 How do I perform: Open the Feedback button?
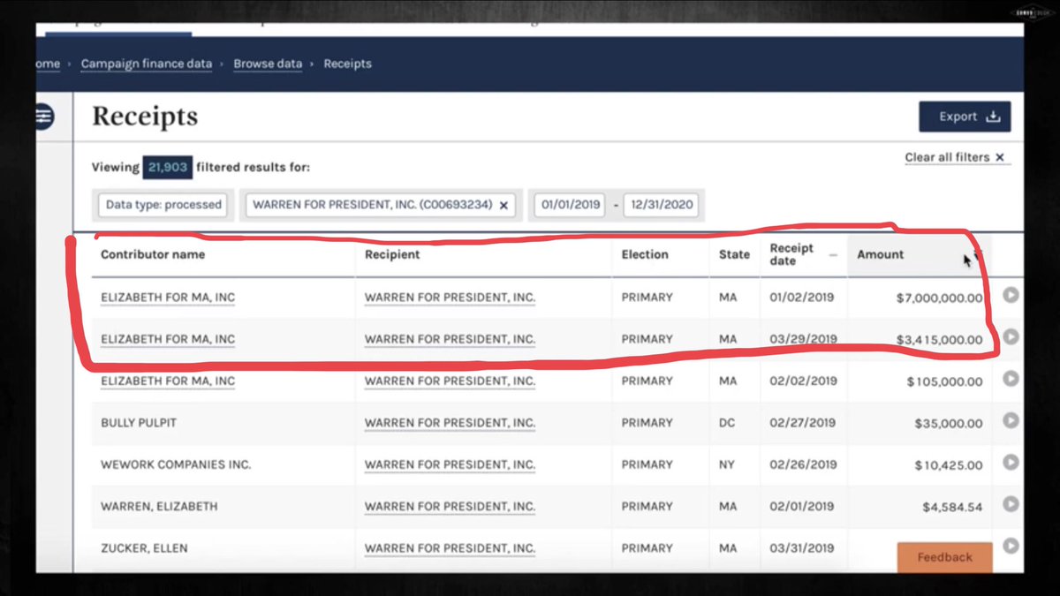944,557
